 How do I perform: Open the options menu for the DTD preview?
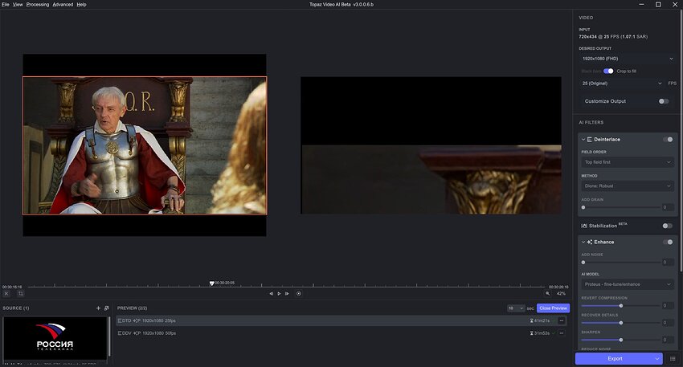coord(562,321)
